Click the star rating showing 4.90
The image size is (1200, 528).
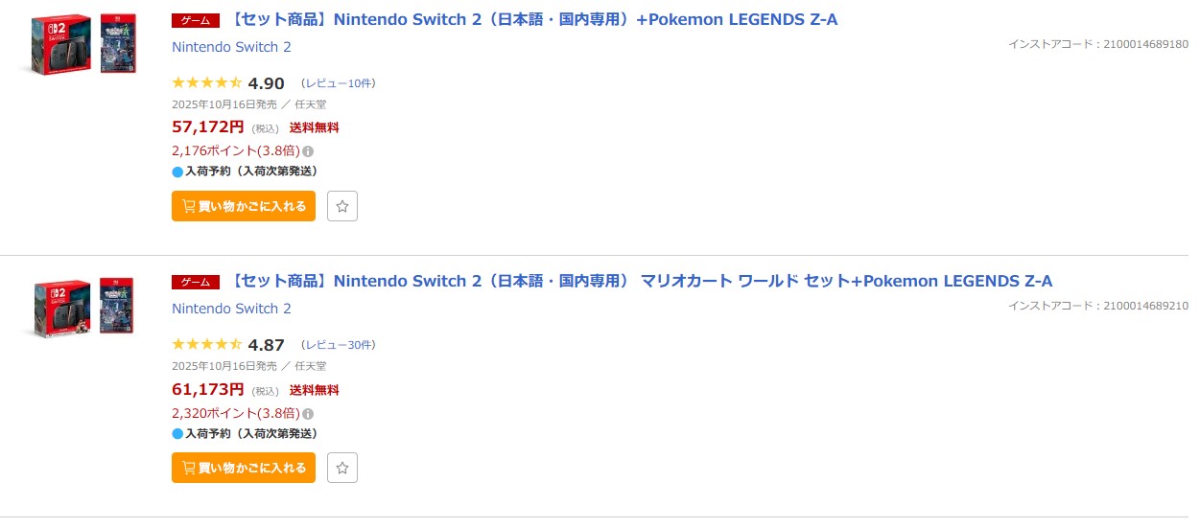(x=206, y=83)
